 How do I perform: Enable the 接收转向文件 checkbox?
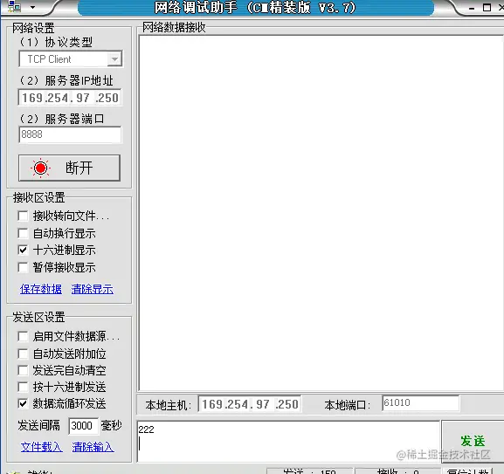[23, 216]
